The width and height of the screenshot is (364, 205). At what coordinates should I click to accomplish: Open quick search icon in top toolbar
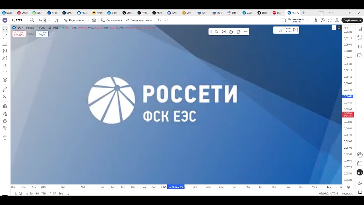315,20
